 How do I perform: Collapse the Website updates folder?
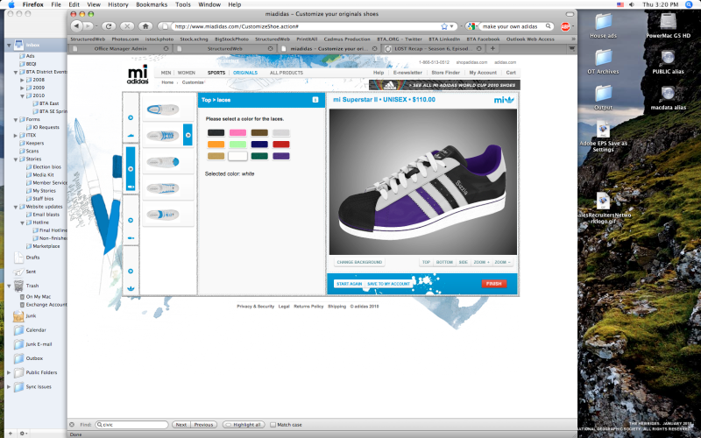tap(16, 207)
